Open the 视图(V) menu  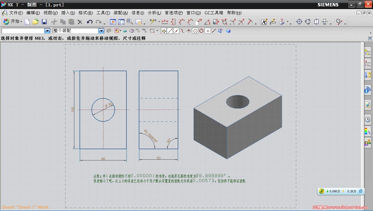50,13
